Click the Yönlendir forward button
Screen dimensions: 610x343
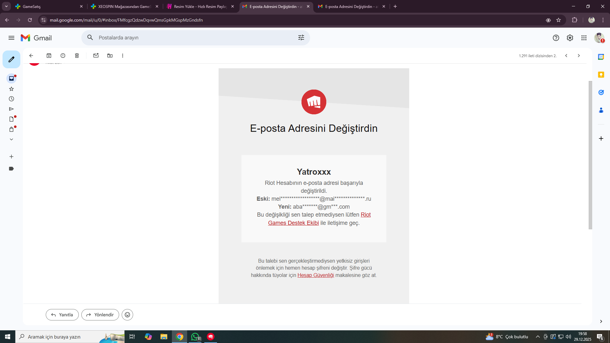100,315
